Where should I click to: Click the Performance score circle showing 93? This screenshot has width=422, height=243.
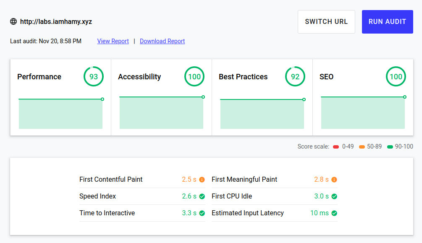pyautogui.click(x=93, y=76)
